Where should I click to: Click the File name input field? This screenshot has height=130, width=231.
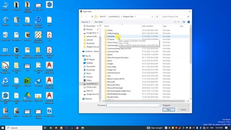[x=133, y=105]
